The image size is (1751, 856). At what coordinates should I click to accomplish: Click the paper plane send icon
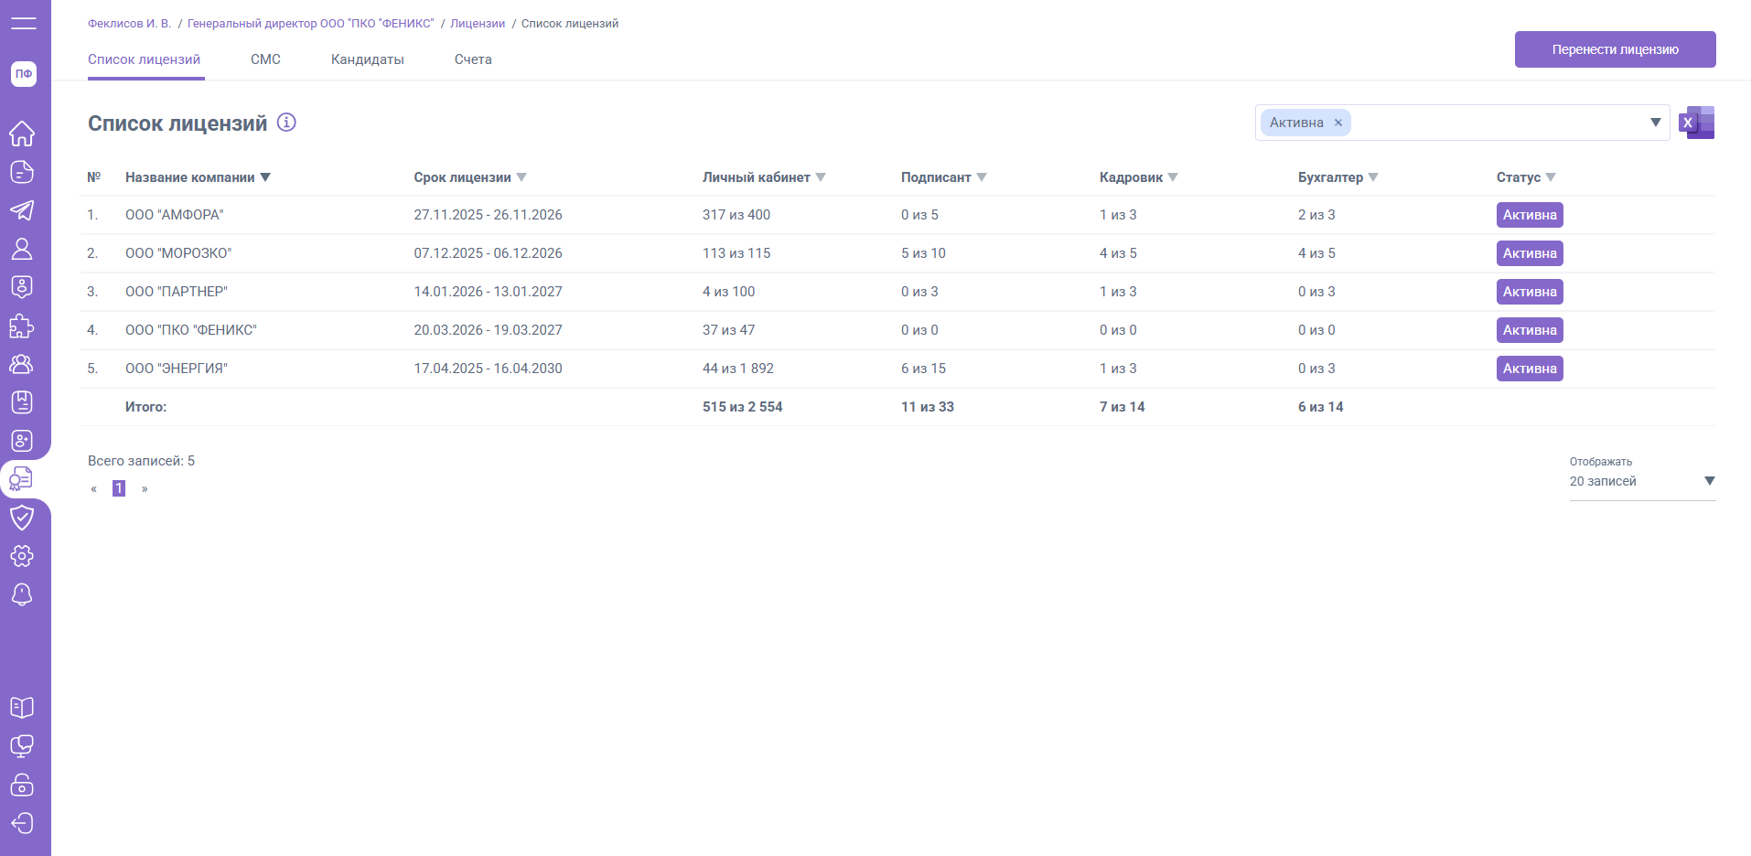click(22, 210)
